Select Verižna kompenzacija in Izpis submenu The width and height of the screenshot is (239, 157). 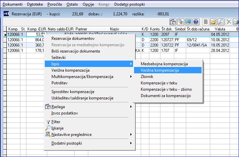[168, 70]
